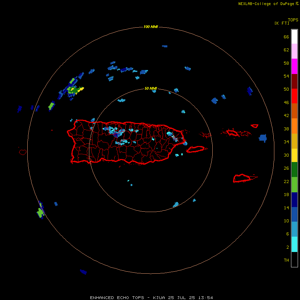
Task: Select the "46" legend value
Action: [286, 102]
